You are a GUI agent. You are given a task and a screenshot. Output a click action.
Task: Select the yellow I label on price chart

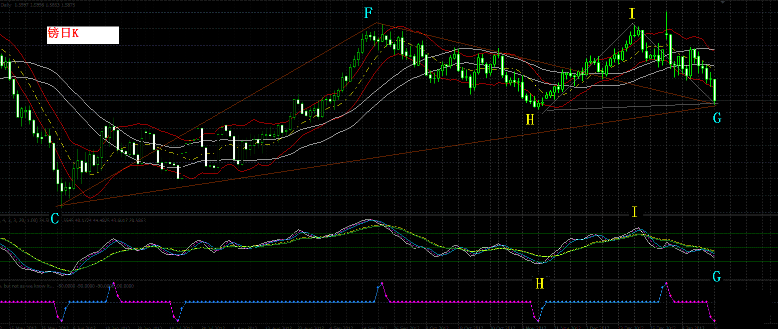point(632,14)
